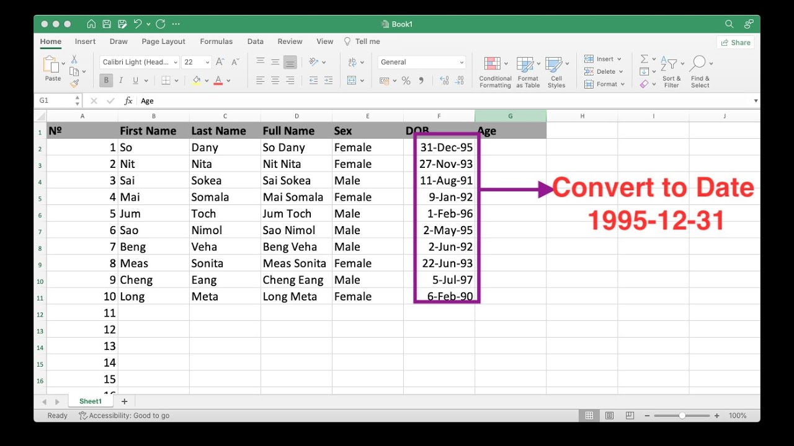The image size is (794, 446).
Task: Adjust the zoom slider
Action: point(682,416)
